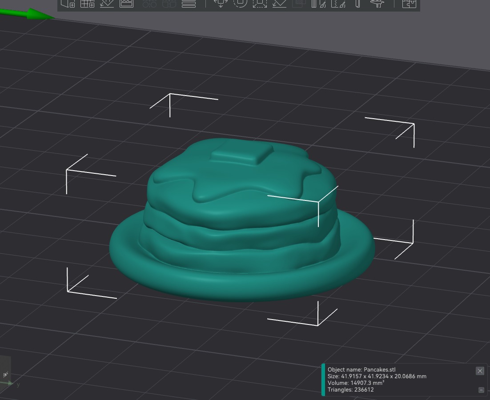Click the 'Size: 41.9157 x 41.9234 x 20.0686 mm' line
The height and width of the screenshot is (400, 490).
(377, 376)
